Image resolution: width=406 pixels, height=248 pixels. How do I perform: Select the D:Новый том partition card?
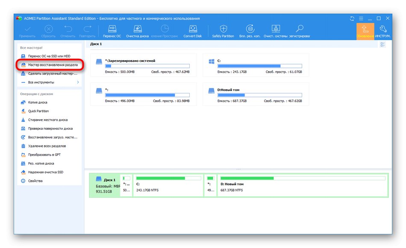[x=256, y=94]
